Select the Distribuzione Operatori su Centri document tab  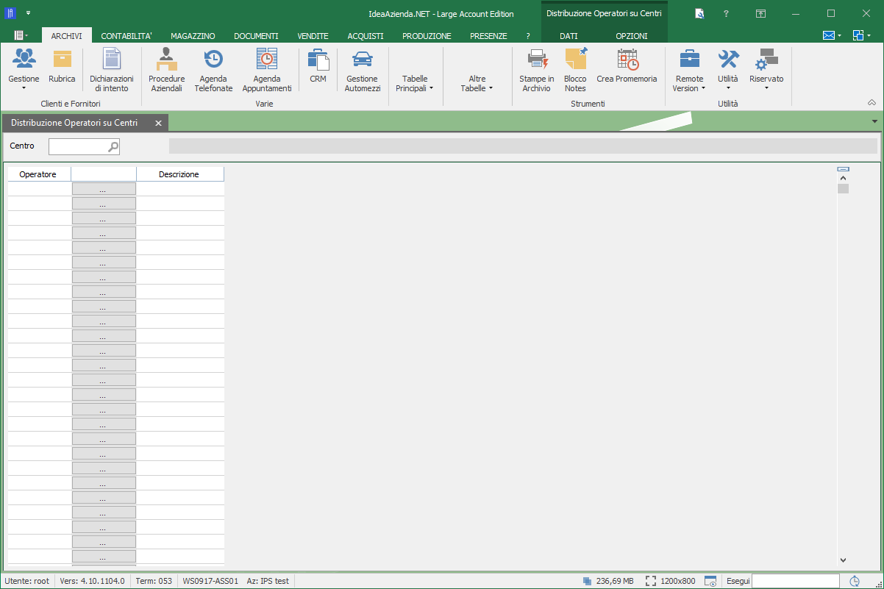(74, 123)
